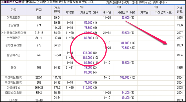
Task: Select the 117.84 area cell
Action: pos(57,38)
